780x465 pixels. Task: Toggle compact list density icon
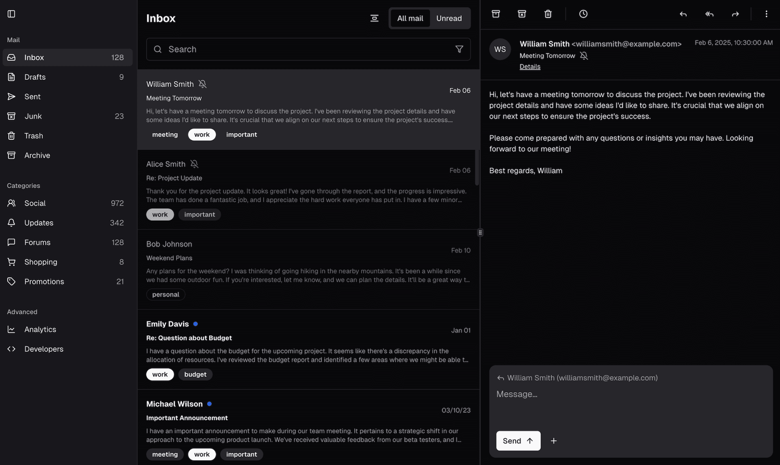(374, 18)
